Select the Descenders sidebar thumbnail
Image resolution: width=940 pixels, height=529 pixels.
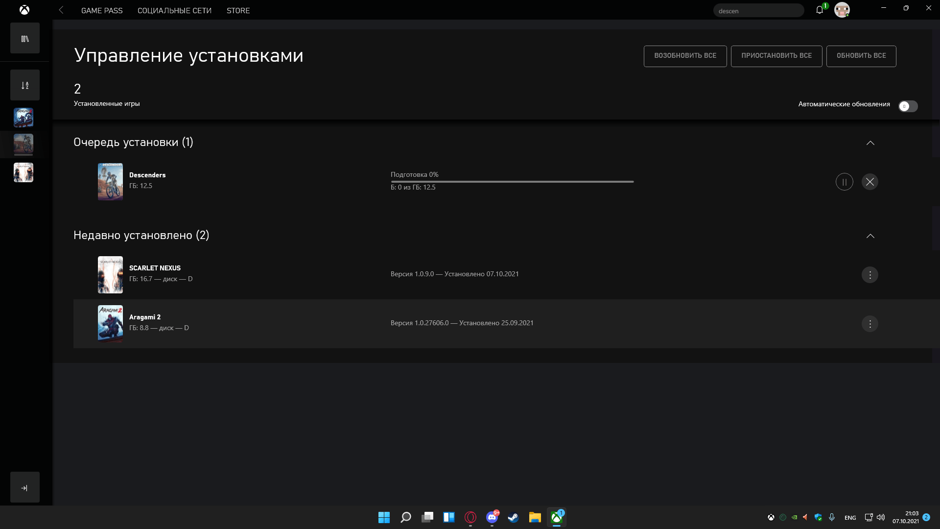pyautogui.click(x=23, y=145)
